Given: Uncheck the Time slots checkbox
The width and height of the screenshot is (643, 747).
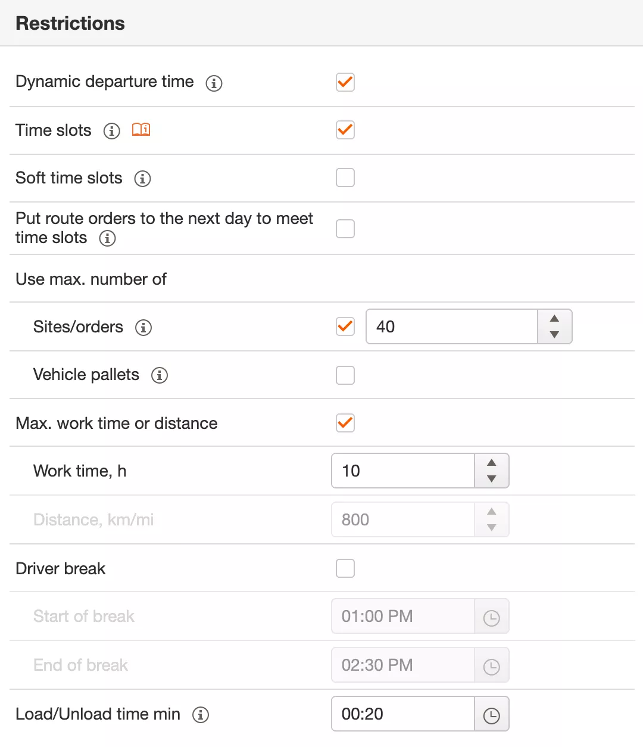Looking at the screenshot, I should (x=345, y=129).
